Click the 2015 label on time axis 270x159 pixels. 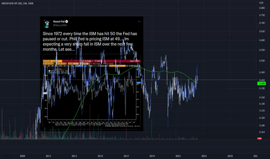pos(100,156)
